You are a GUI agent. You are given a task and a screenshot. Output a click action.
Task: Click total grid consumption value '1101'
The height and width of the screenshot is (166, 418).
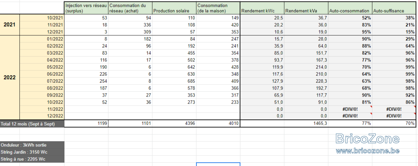[130, 123]
